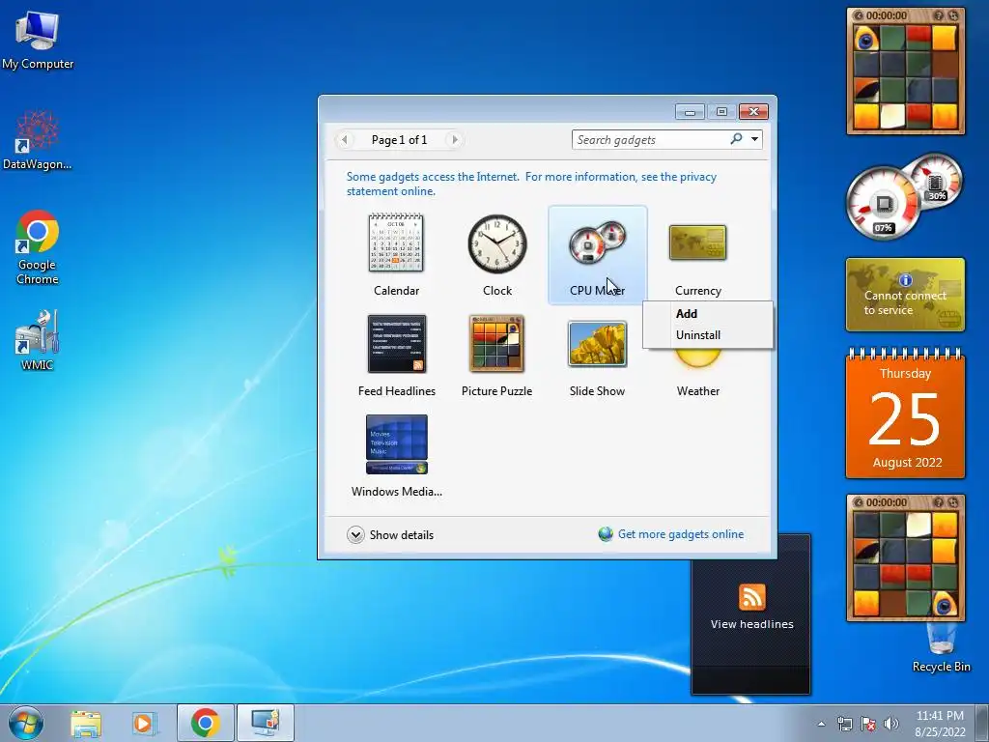This screenshot has height=742, width=989.
Task: Open DataWagon desktop shortcut
Action: point(38,140)
